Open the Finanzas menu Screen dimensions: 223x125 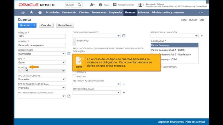[x=130, y=12]
